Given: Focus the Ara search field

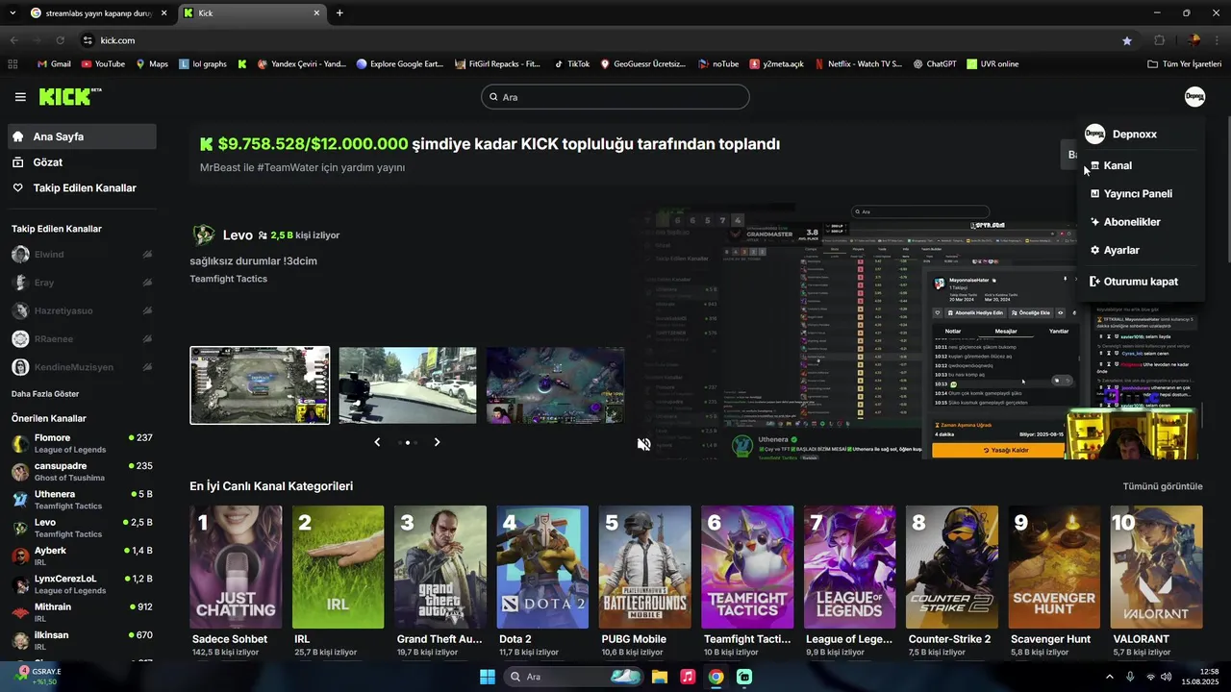Looking at the screenshot, I should pyautogui.click(x=615, y=97).
